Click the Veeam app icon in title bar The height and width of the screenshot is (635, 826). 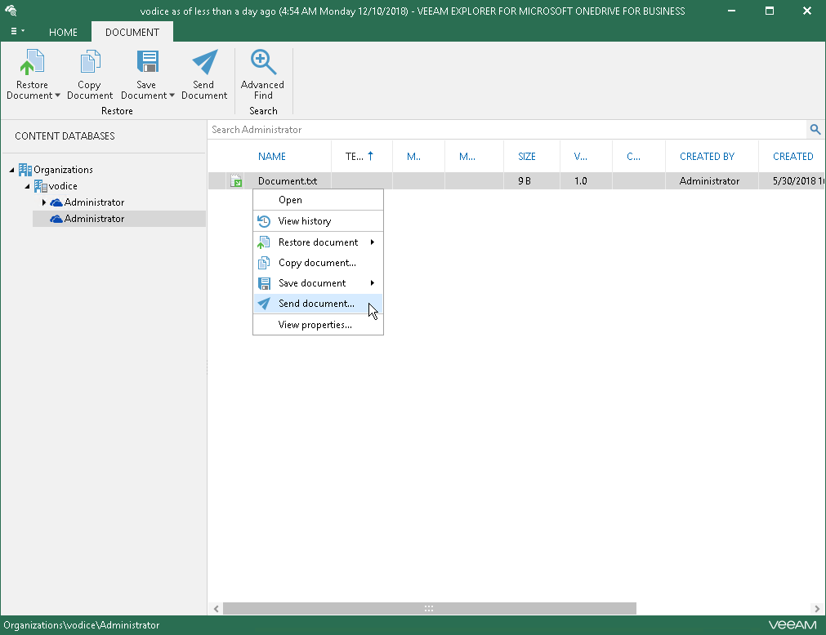pyautogui.click(x=11, y=11)
